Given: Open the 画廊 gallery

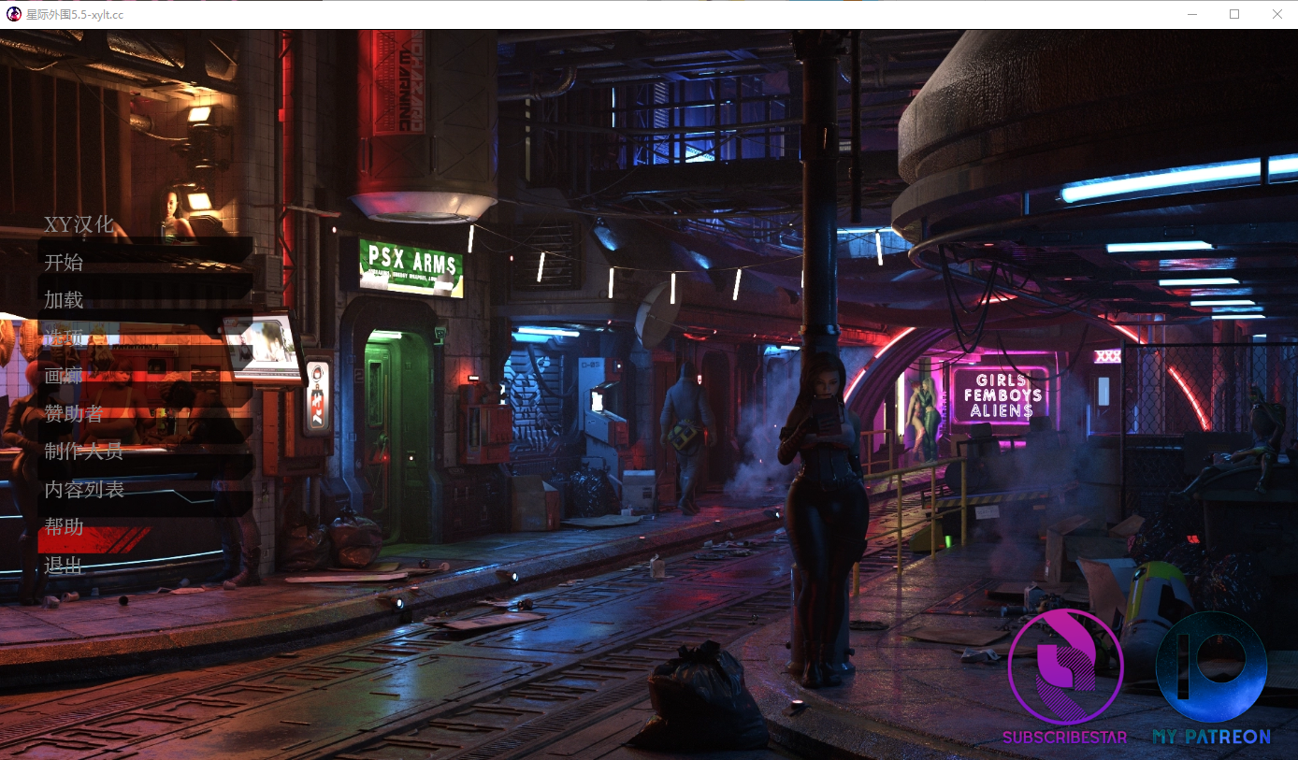Looking at the screenshot, I should coord(64,376).
